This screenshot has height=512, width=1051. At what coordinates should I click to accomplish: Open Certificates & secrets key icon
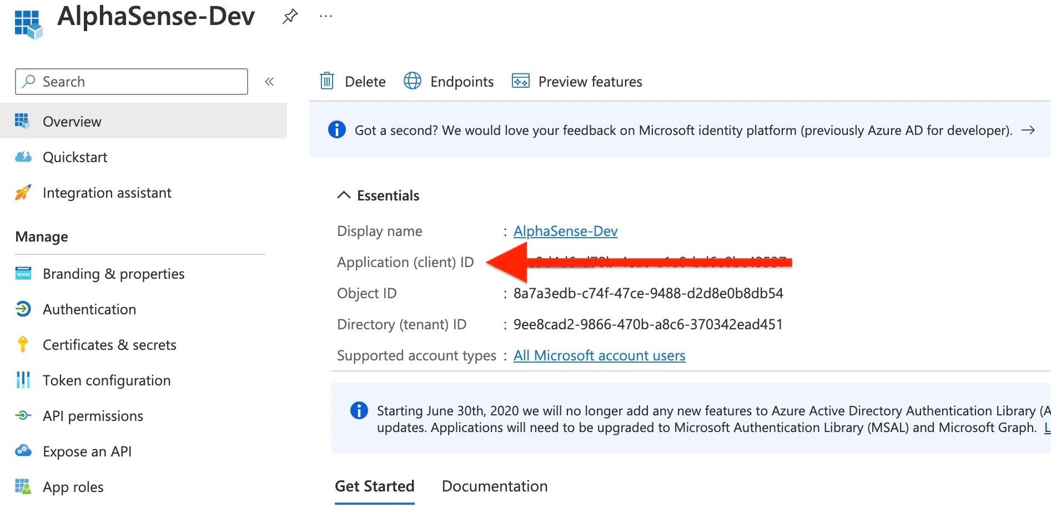click(x=23, y=345)
